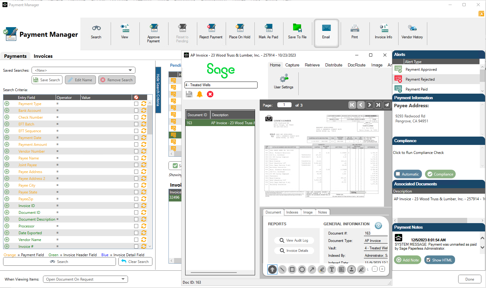Switch to the Invoices tab
Viewport: 486px width, 288px height.
point(43,56)
